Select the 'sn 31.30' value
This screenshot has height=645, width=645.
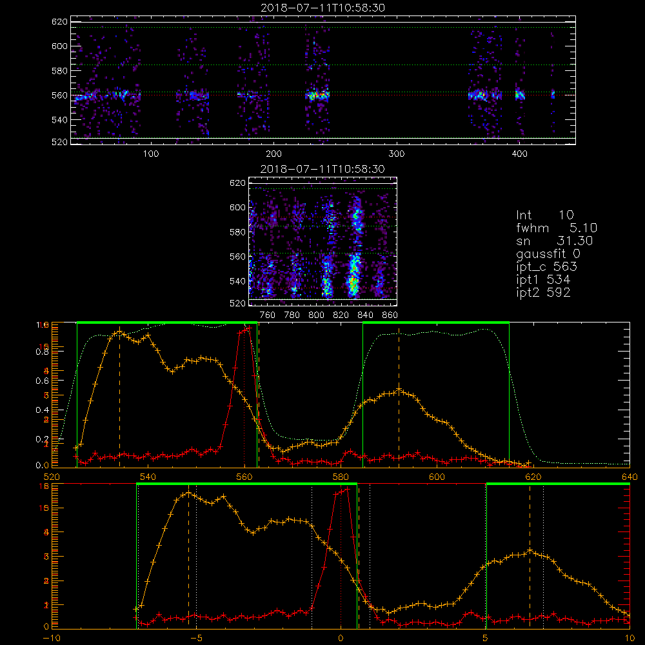tap(555, 241)
